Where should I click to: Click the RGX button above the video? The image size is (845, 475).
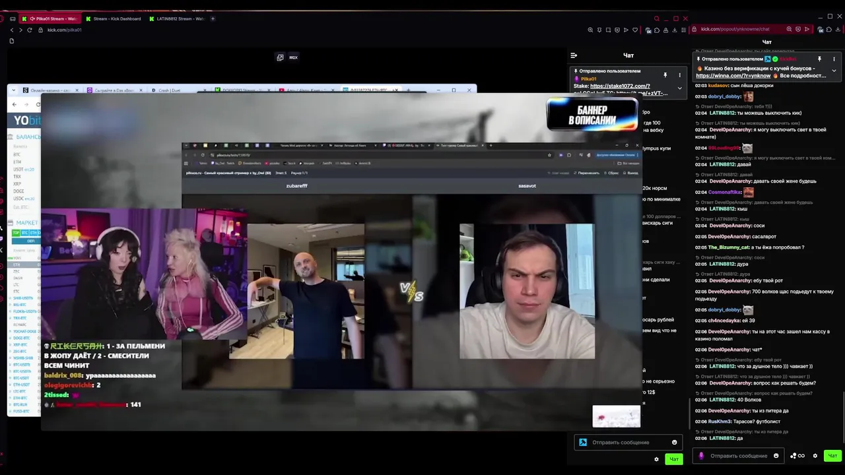pos(293,57)
